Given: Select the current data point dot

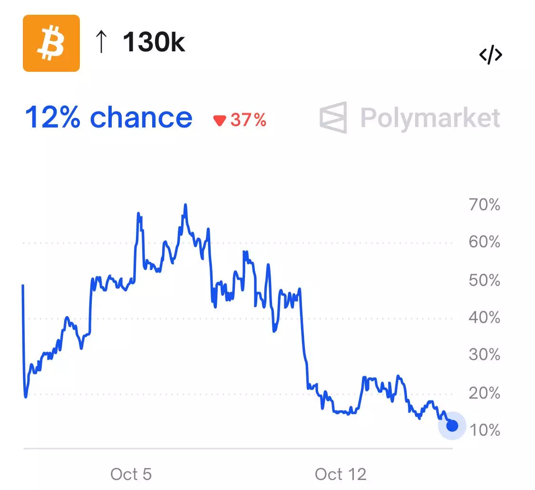Looking at the screenshot, I should (x=452, y=425).
